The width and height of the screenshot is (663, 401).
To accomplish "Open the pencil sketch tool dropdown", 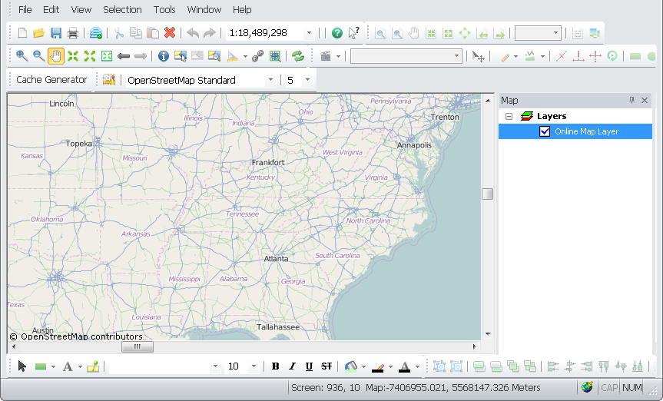I will tap(515, 56).
